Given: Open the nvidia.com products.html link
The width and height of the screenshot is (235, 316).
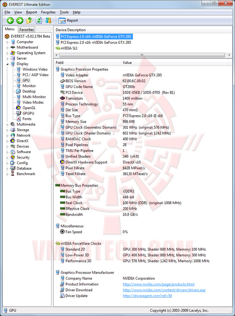Looking at the screenshot, I should (159, 284).
